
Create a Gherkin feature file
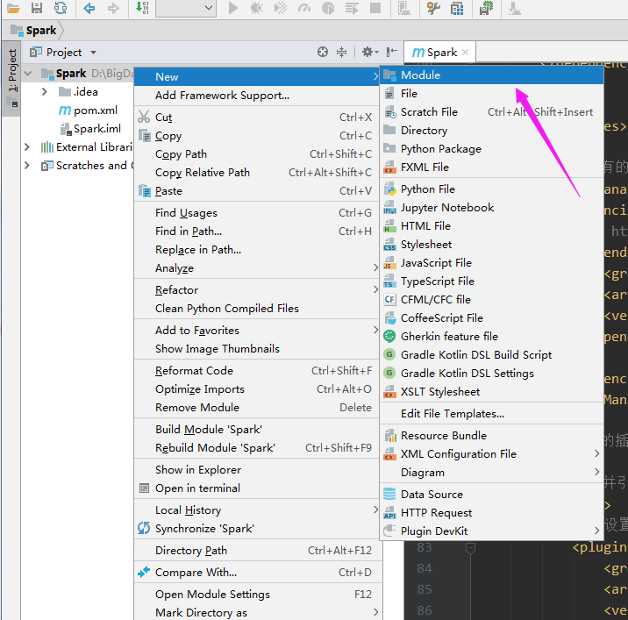pyautogui.click(x=492, y=337)
